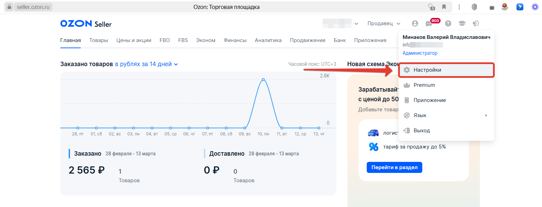Screen dimensions: 542x207
Task: Open the chat messages icon with 900 badge
Action: click(429, 23)
